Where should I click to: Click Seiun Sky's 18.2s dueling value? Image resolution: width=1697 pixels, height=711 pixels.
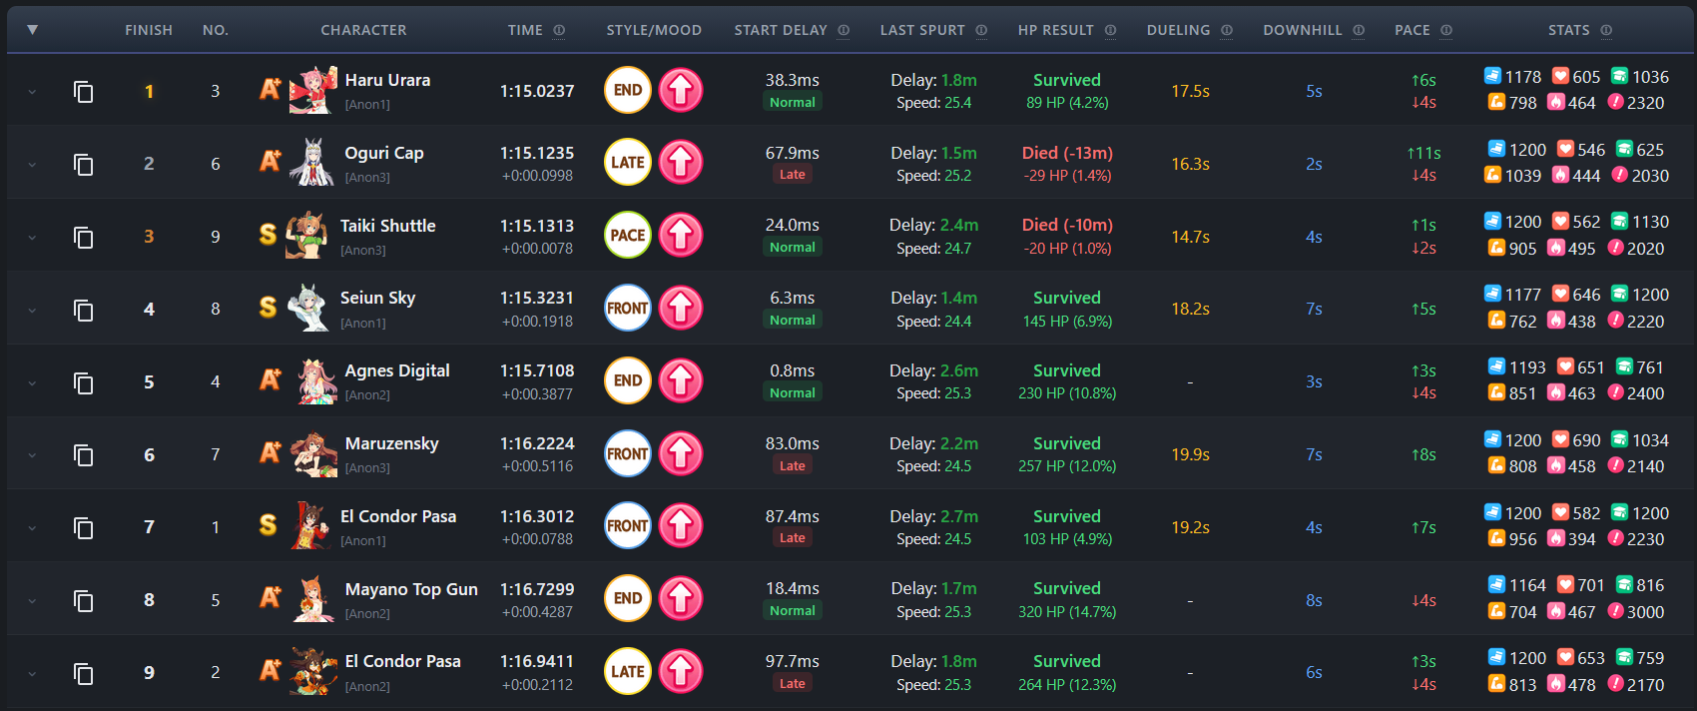tap(1190, 310)
